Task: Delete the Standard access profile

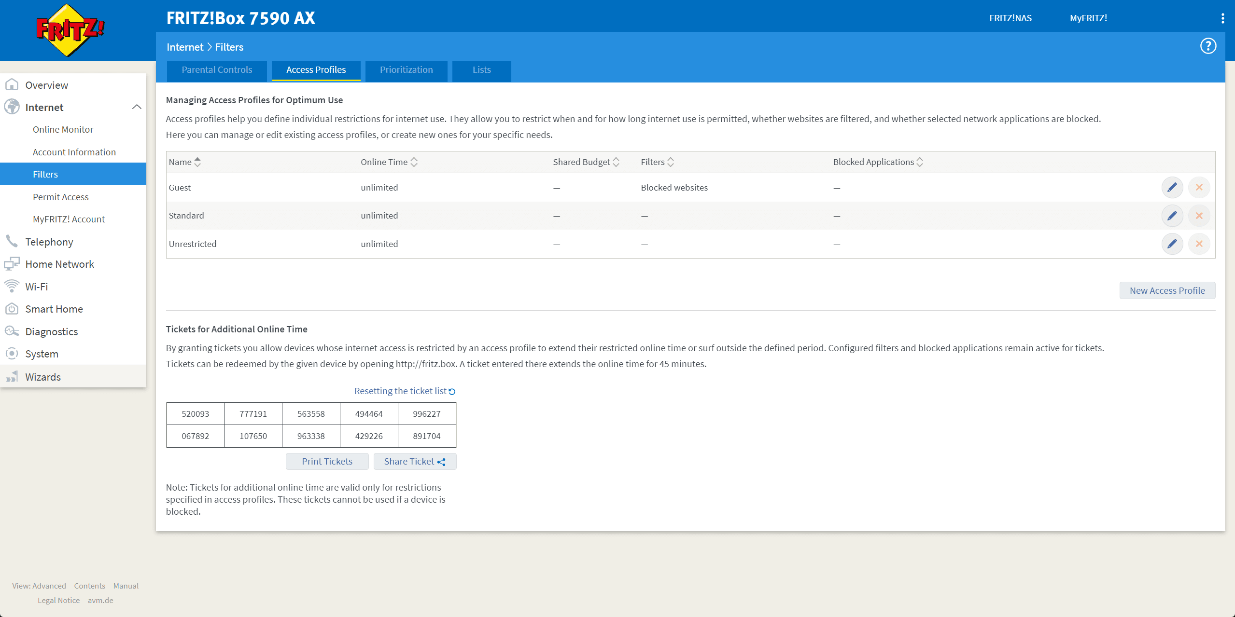Action: click(x=1199, y=216)
